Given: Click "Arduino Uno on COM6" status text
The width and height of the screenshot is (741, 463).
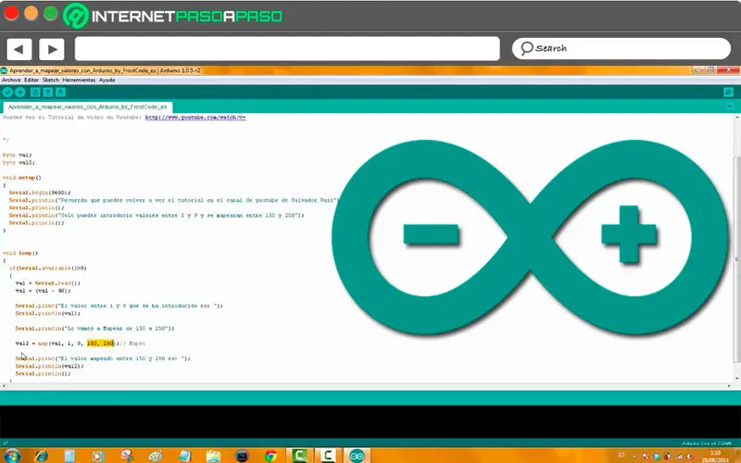Looking at the screenshot, I should tap(707, 444).
